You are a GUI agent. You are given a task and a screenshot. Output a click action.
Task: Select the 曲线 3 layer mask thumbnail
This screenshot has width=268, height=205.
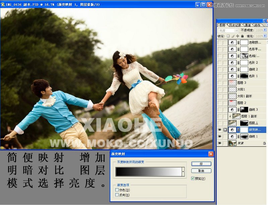[244, 110]
